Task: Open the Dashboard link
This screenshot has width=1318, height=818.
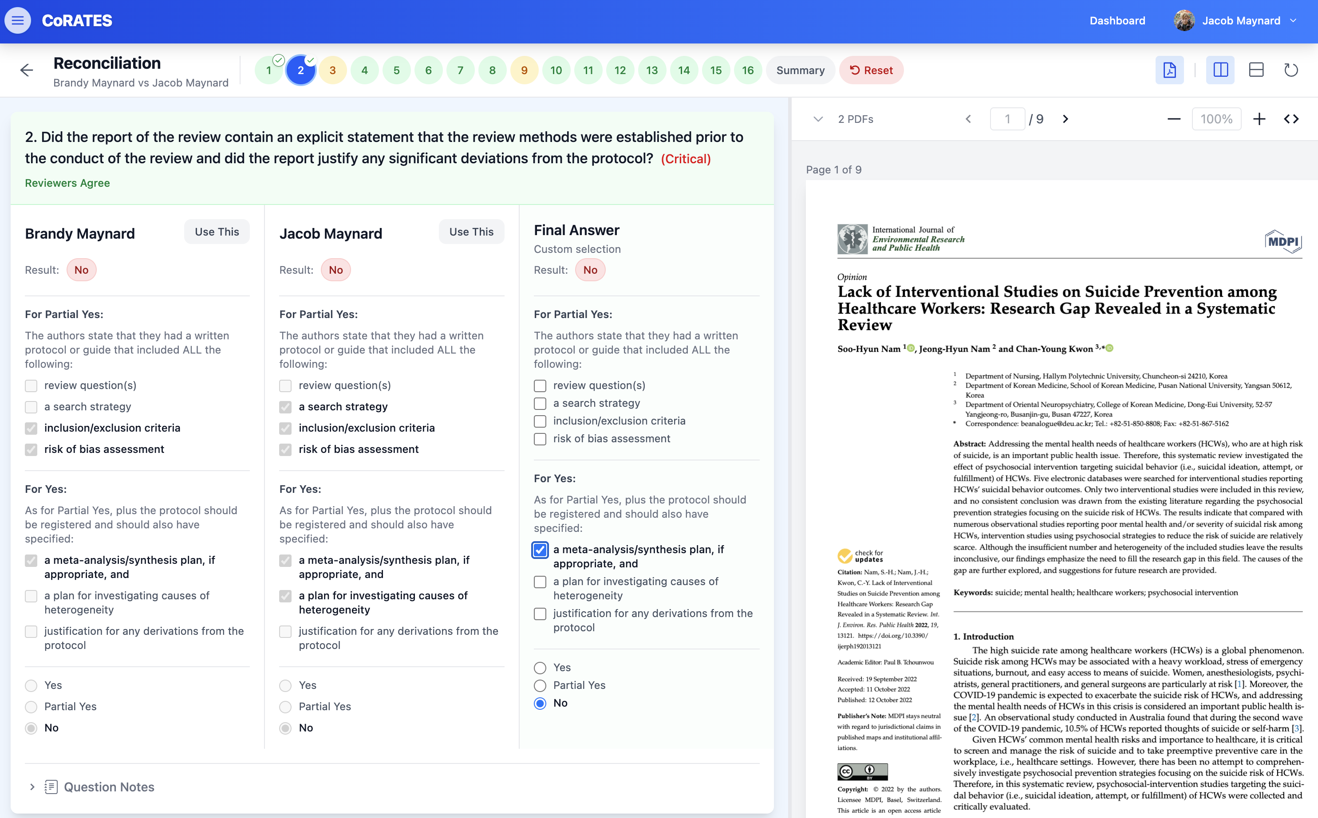Action: 1117,20
